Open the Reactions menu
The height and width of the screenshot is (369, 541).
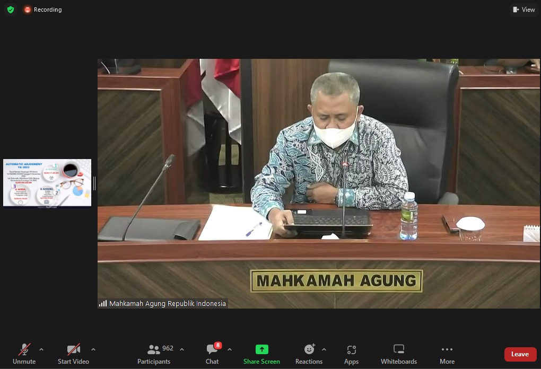tap(309, 354)
